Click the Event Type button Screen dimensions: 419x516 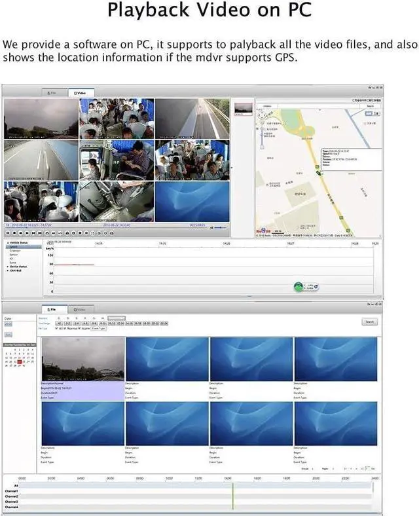click(x=98, y=328)
